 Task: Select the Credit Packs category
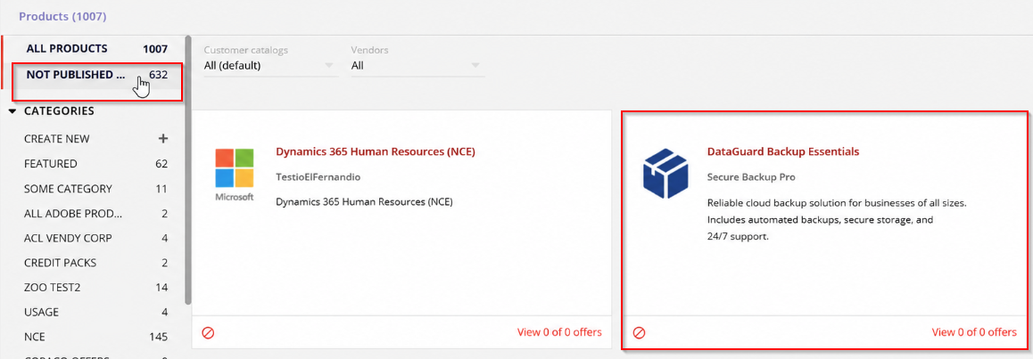(96, 262)
